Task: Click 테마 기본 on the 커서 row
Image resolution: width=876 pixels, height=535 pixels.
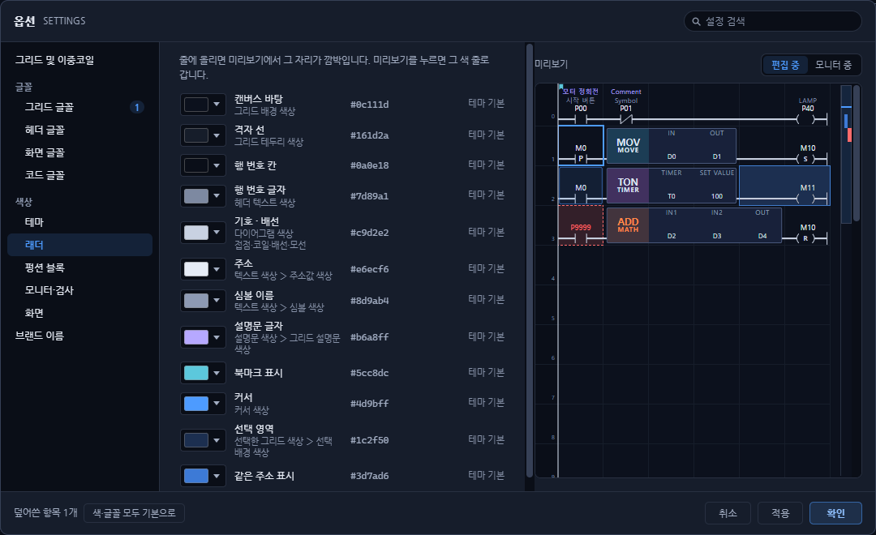Action: point(486,403)
